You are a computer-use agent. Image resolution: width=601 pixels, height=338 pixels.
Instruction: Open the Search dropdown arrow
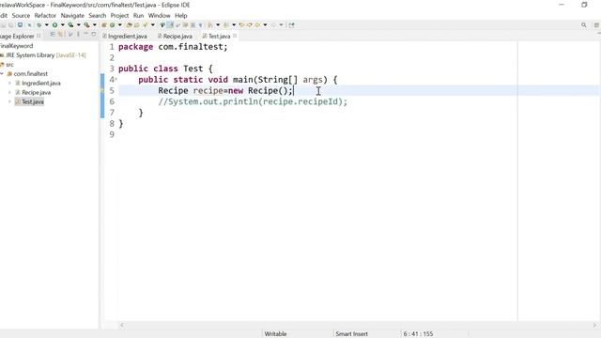click(153, 25)
